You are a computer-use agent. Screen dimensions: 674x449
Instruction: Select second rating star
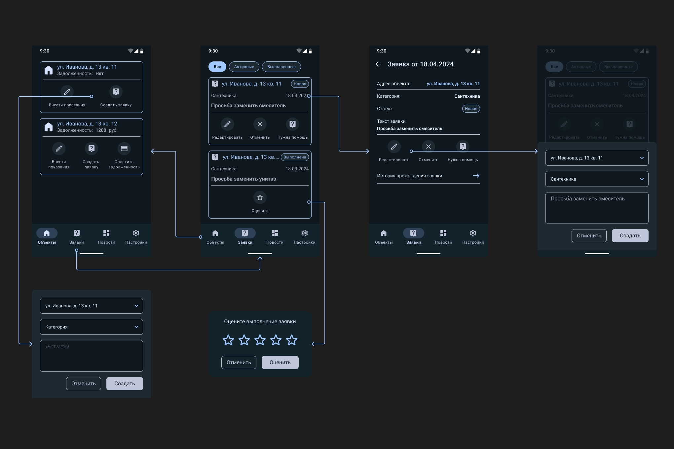[x=244, y=340]
